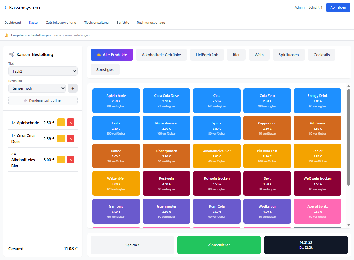Click the Admin user label

tap(299, 7)
